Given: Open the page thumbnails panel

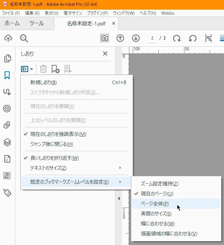Looking at the screenshot, I should [7, 58].
